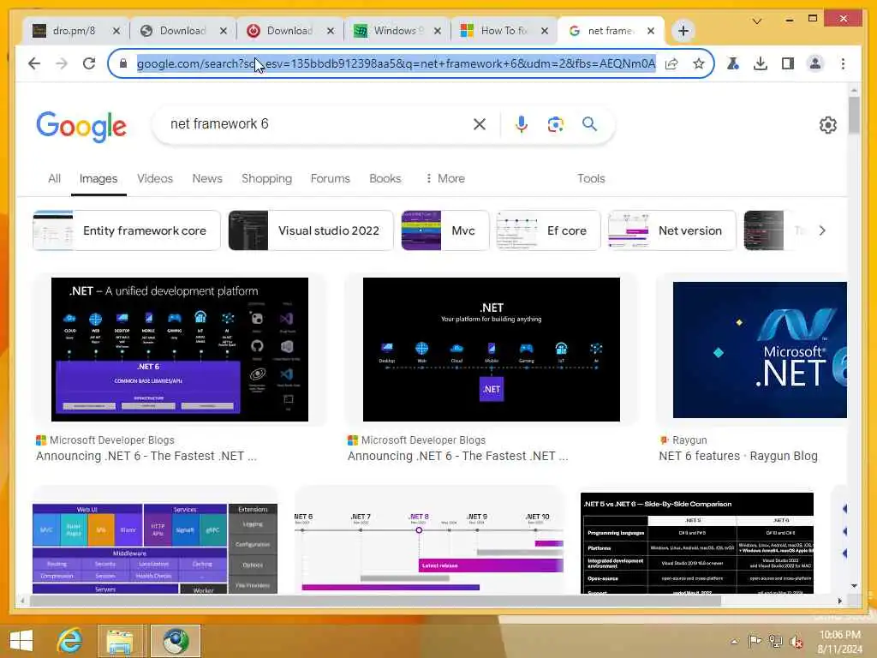
Task: Close the How To tab
Action: 544,31
